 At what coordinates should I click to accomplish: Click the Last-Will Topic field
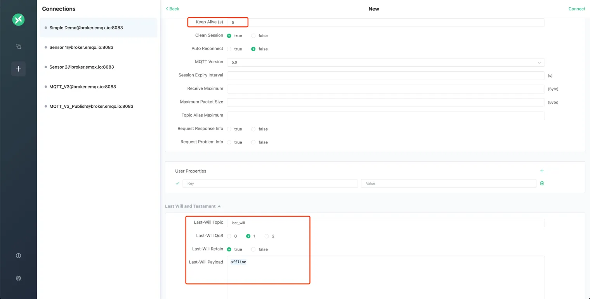pyautogui.click(x=385, y=223)
